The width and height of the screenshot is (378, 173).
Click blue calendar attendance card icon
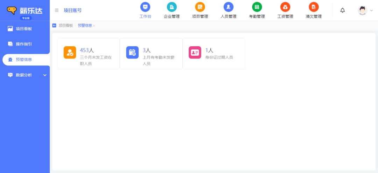click(x=132, y=53)
